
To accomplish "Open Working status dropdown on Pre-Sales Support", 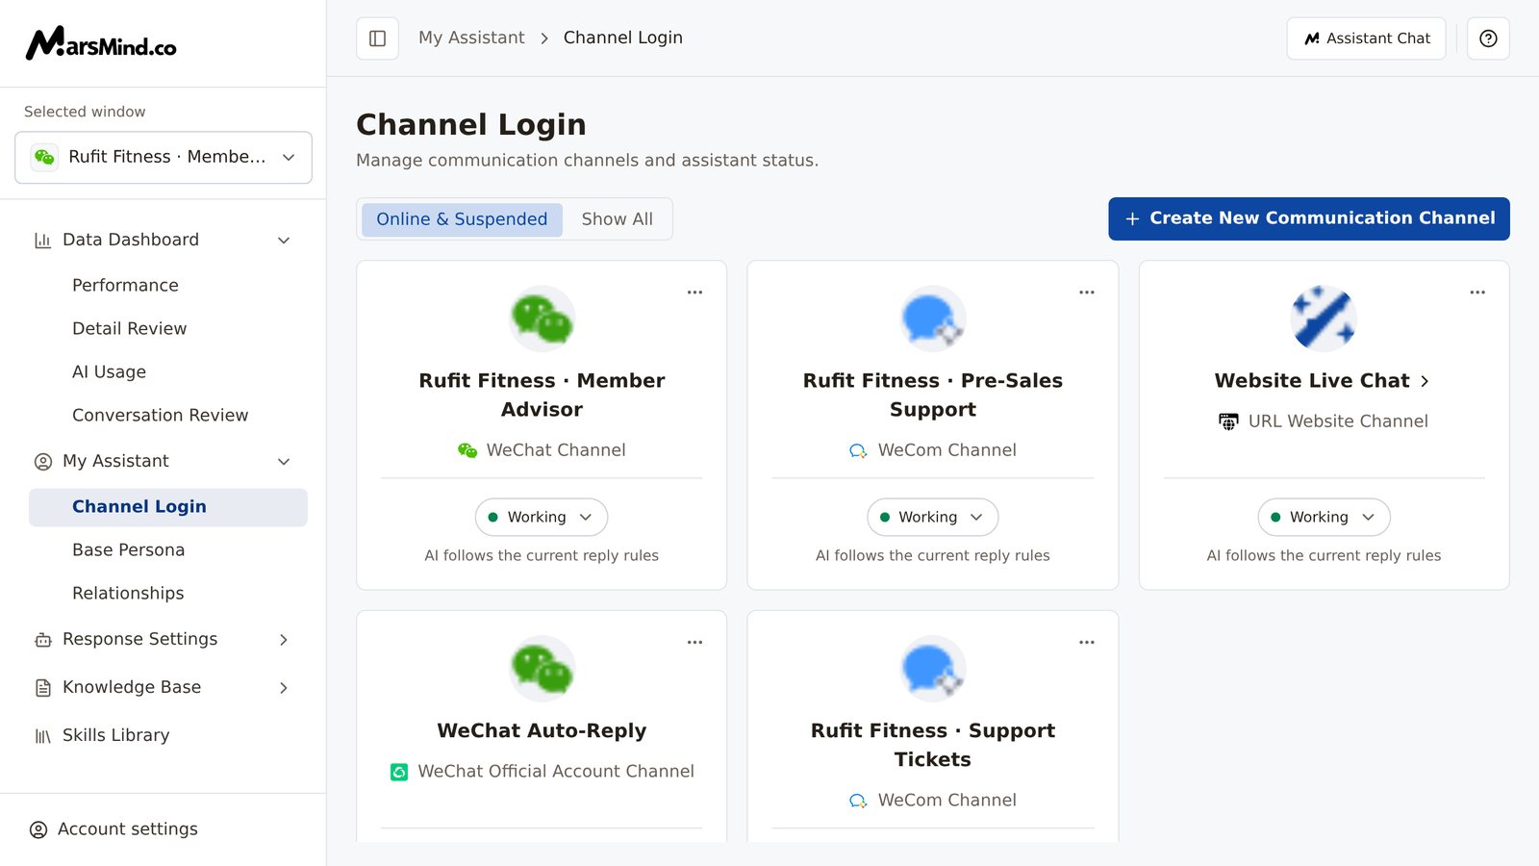I will point(933,517).
